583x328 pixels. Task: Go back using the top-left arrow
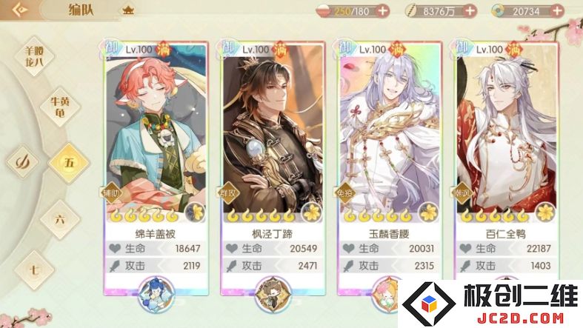(19, 10)
